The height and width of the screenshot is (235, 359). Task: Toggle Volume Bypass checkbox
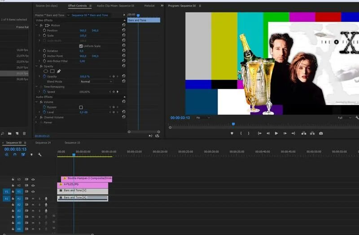(81, 107)
